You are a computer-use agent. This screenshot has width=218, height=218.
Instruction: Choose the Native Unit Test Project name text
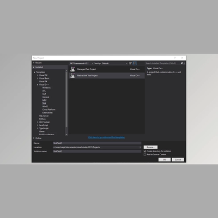tap(87, 76)
